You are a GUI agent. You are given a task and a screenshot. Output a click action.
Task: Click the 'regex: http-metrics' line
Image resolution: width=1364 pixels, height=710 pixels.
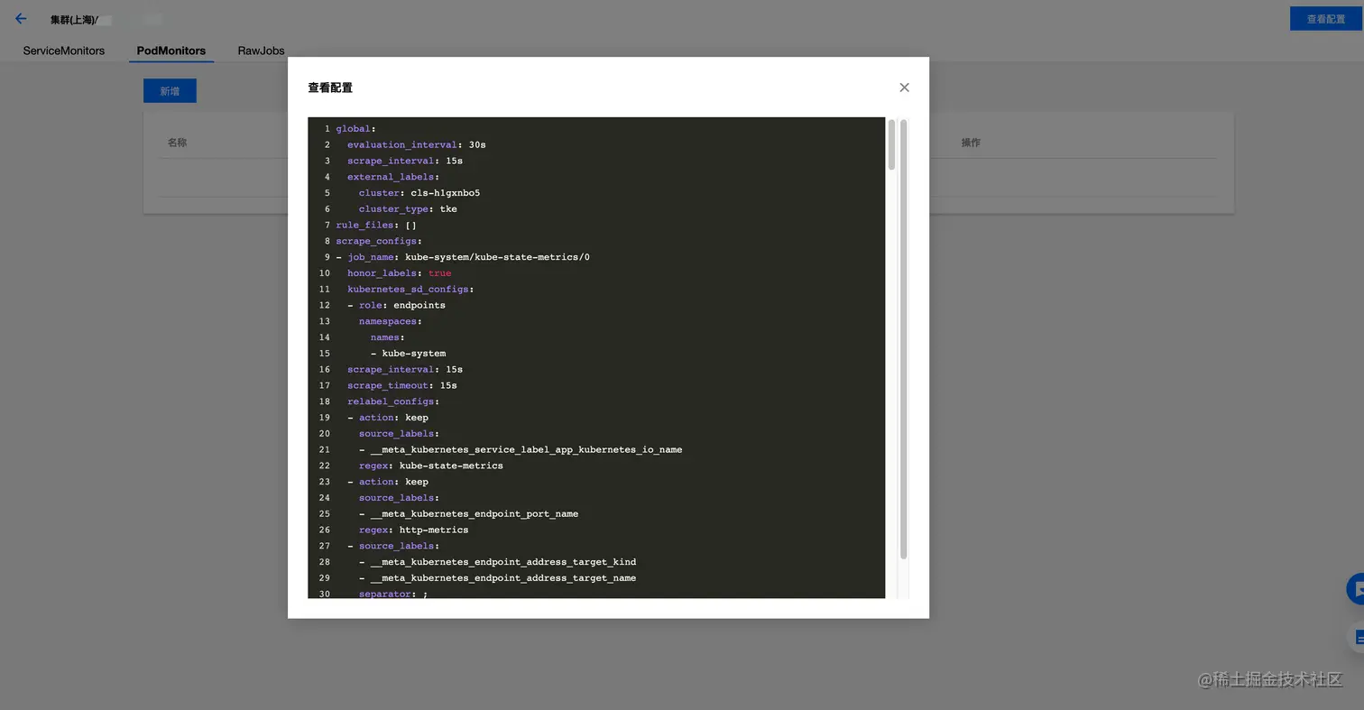[x=414, y=530]
